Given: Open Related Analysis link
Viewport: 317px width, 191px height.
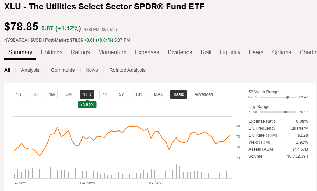Looking at the screenshot, I should pos(127,70).
